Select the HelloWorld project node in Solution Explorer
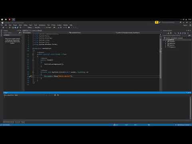This screenshot has height=144, width=192. [x=171, y=40]
